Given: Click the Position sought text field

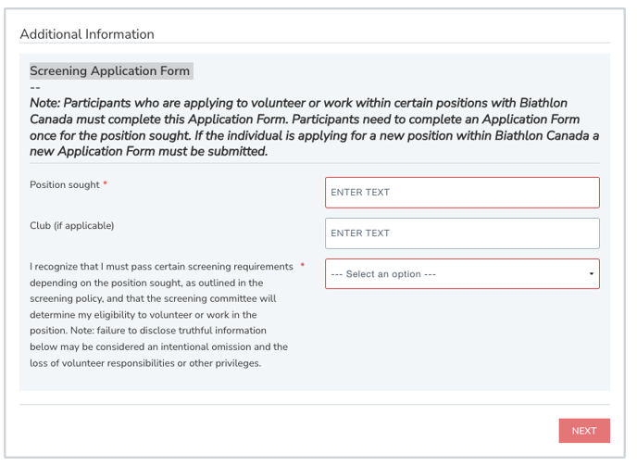Looking at the screenshot, I should pyautogui.click(x=462, y=193).
